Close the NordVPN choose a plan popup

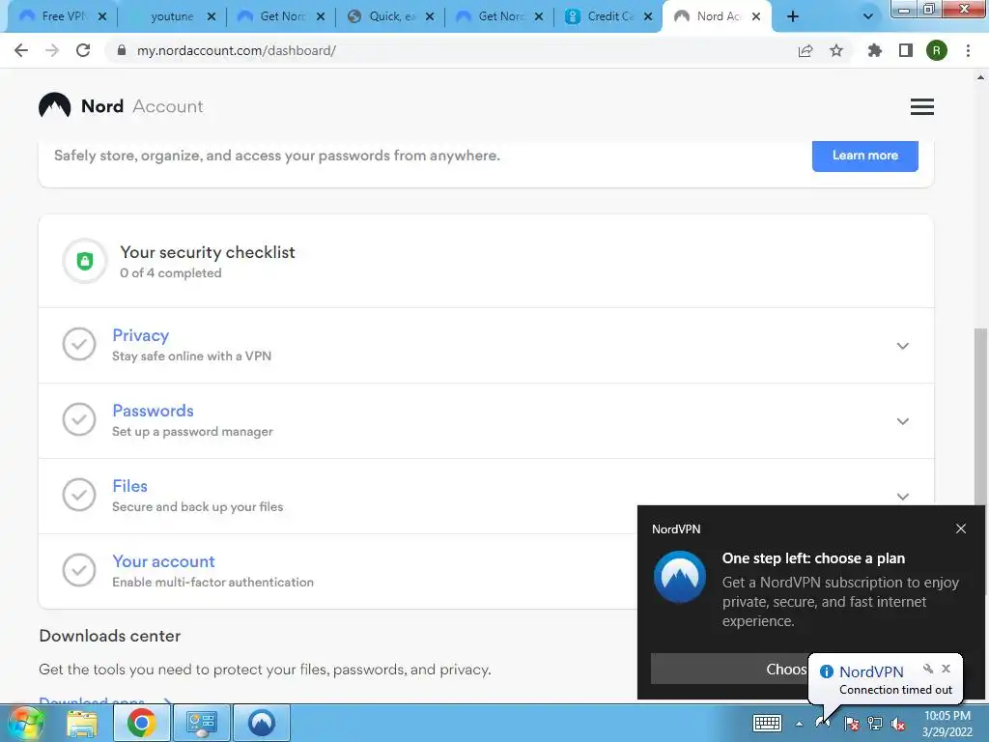click(961, 528)
